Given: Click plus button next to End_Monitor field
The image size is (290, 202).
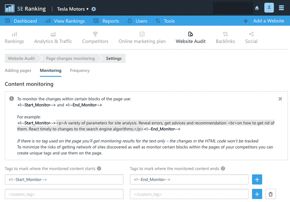Looking at the screenshot, I should click(257, 180).
